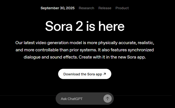The height and width of the screenshot is (108, 175).
Task: Click "more controllable than prior systems" text
Action: point(60,50)
